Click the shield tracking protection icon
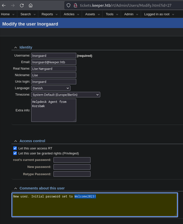The width and height of the screenshot is (183, 224). 68,5
